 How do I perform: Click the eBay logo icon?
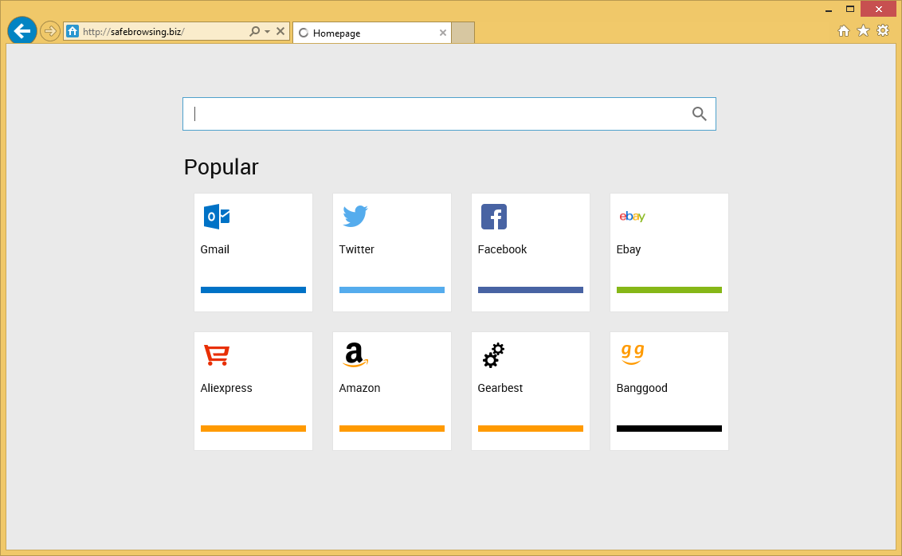pos(632,216)
